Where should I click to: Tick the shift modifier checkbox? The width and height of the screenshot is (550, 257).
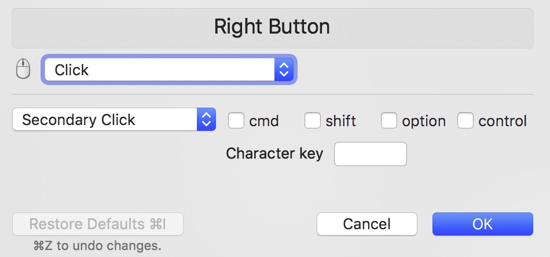[x=312, y=120]
